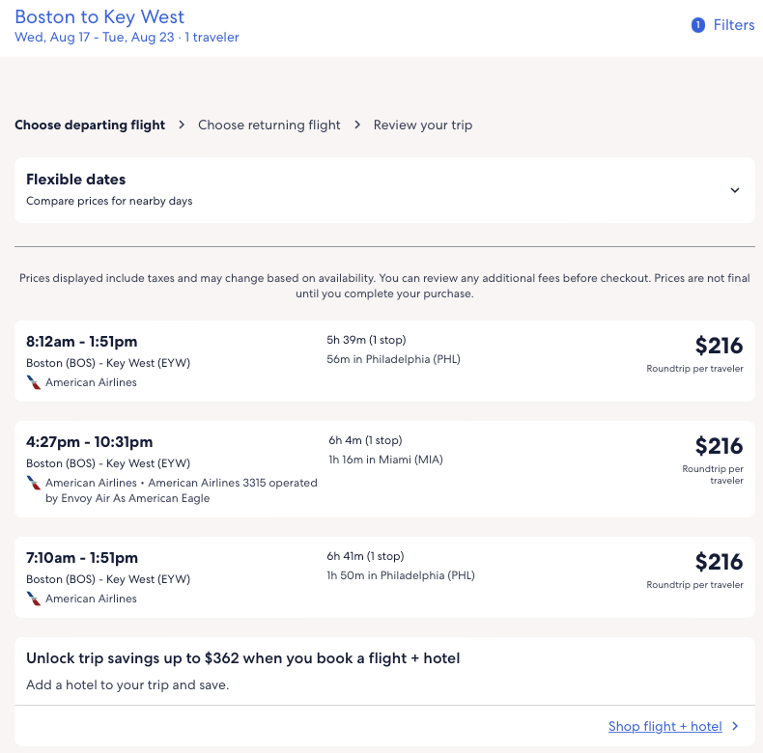
Task: Click $216 price for Miami stopover flight
Action: [719, 446]
